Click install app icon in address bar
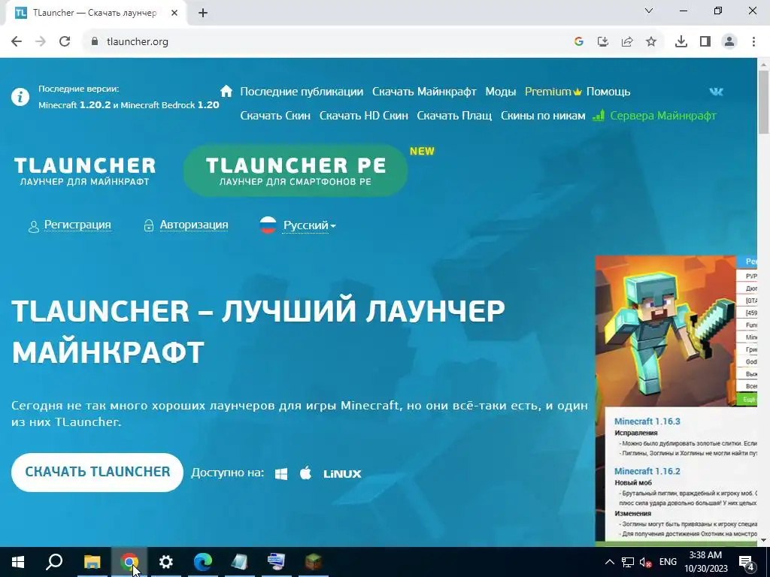770x577 pixels. click(x=603, y=42)
